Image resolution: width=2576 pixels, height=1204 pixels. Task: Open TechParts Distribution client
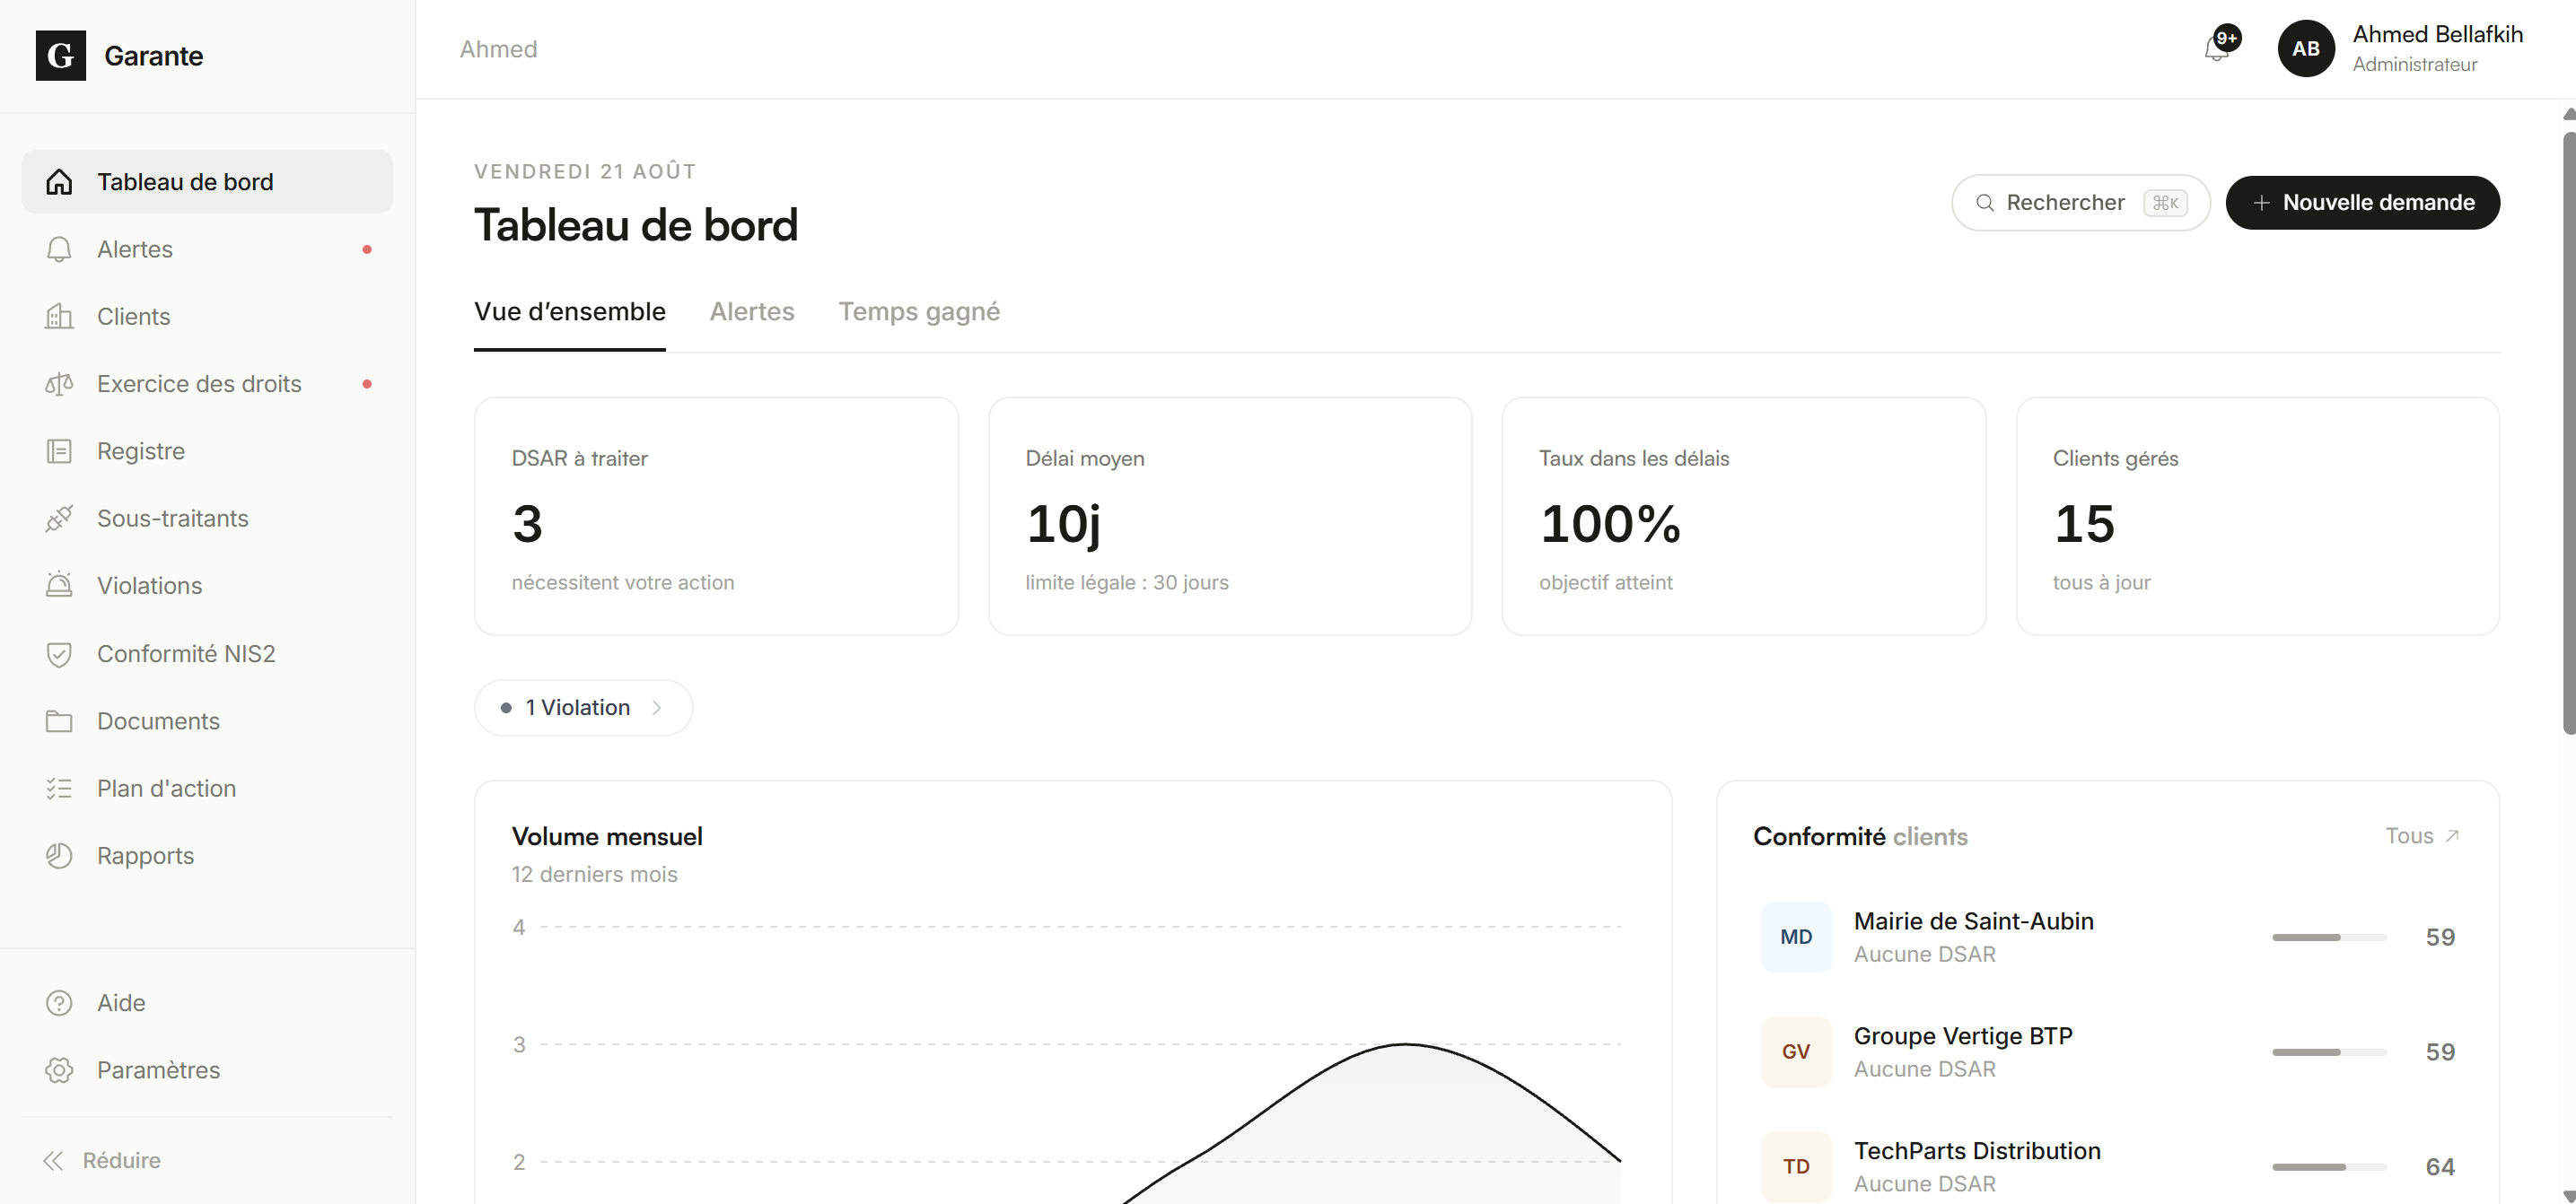(x=2107, y=1167)
